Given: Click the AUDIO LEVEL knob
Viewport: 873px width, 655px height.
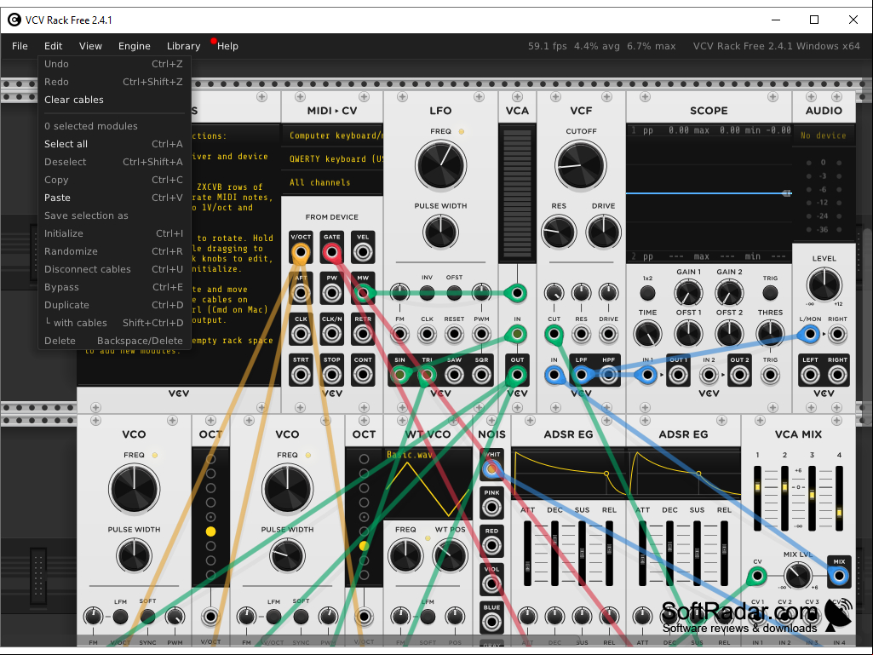Looking at the screenshot, I should click(x=824, y=284).
